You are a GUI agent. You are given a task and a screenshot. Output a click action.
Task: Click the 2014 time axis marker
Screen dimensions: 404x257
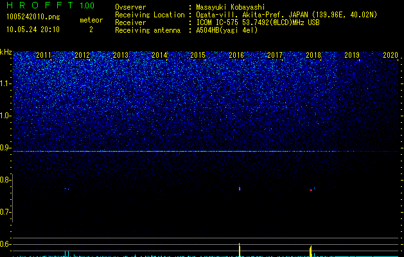pos(159,55)
